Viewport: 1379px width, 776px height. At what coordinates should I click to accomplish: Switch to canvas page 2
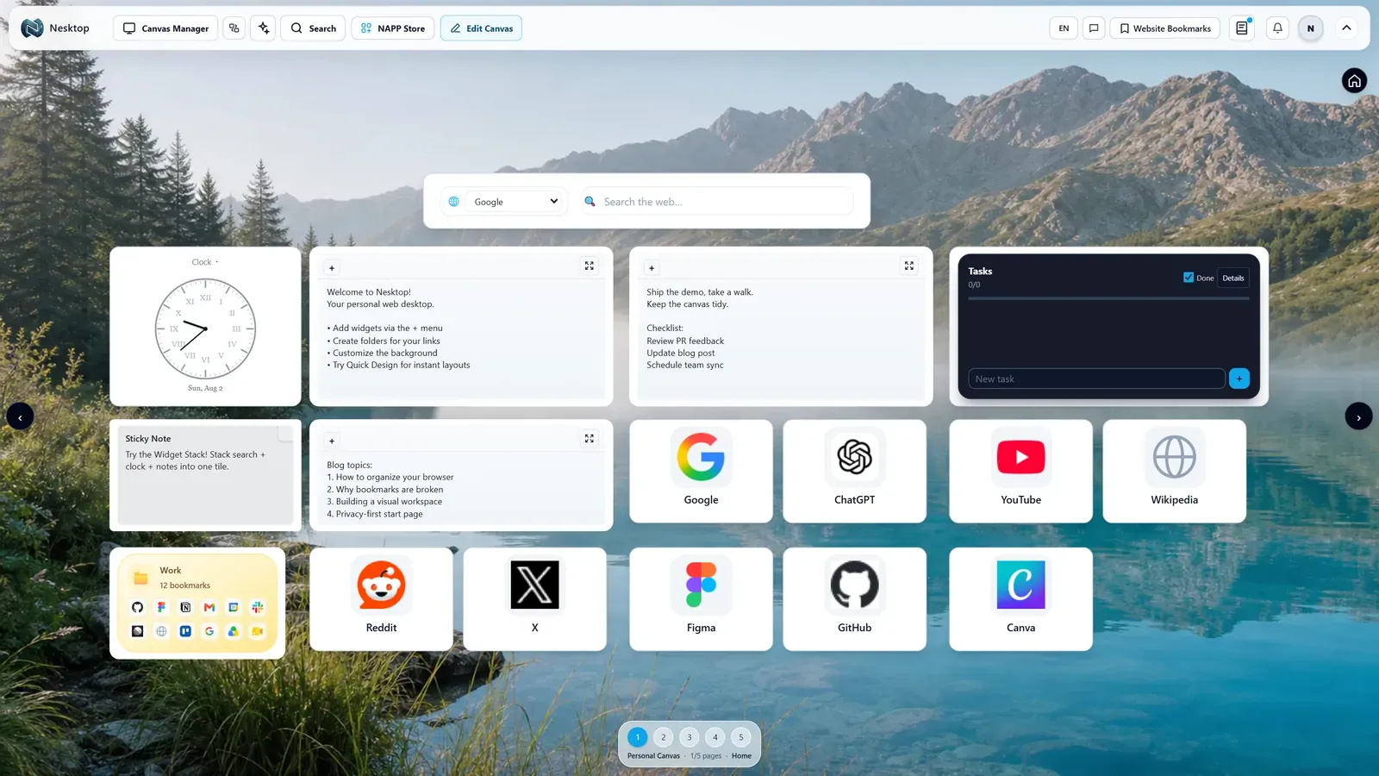pos(664,737)
